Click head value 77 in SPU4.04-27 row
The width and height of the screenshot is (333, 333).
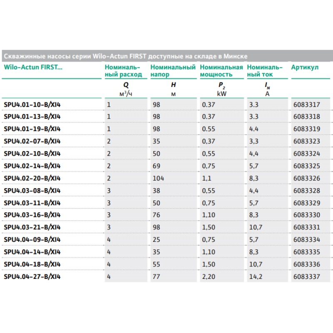click(x=157, y=276)
